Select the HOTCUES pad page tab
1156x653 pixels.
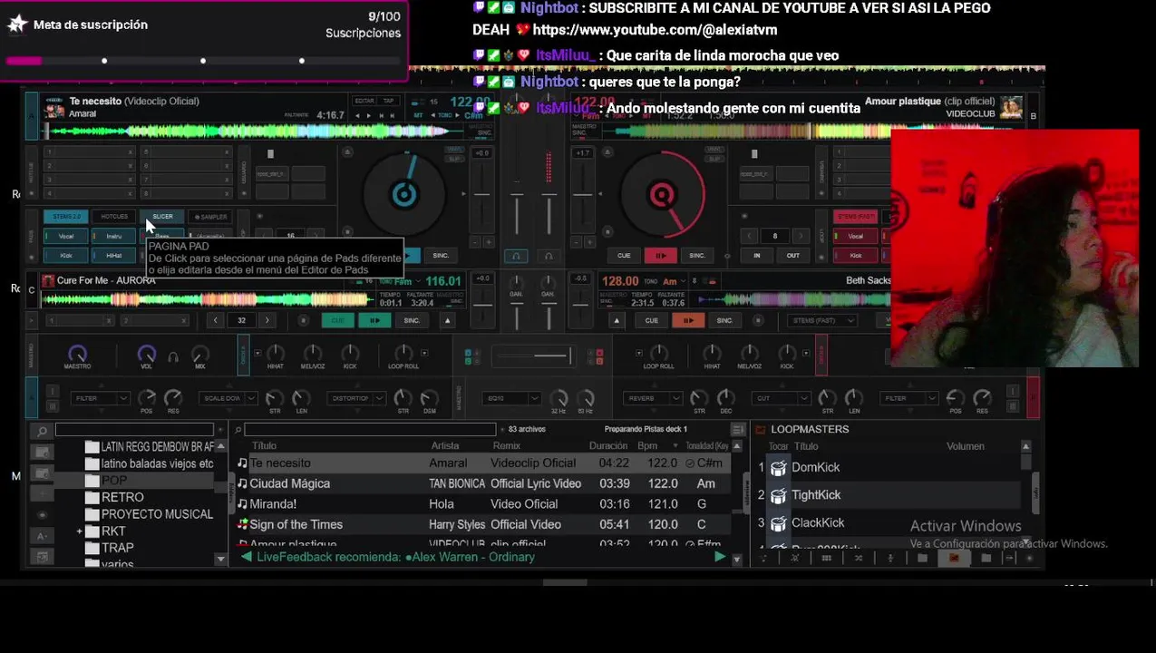point(114,217)
